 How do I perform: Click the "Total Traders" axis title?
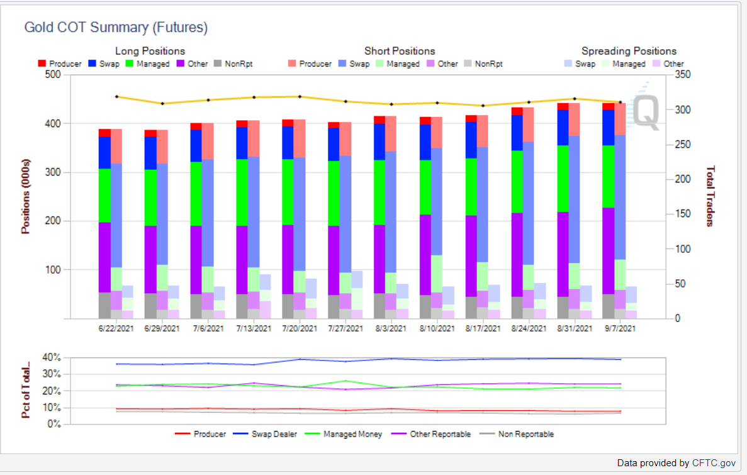pyautogui.click(x=710, y=196)
